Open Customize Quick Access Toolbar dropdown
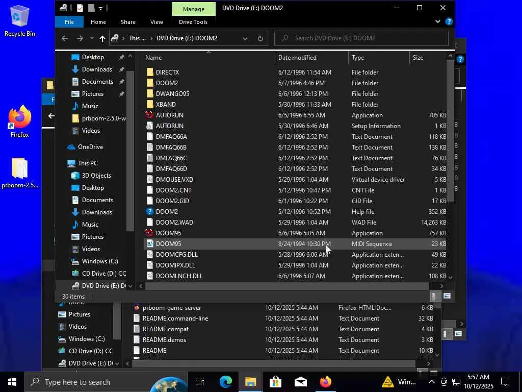Image resolution: width=522 pixels, height=392 pixels. pyautogui.click(x=100, y=8)
